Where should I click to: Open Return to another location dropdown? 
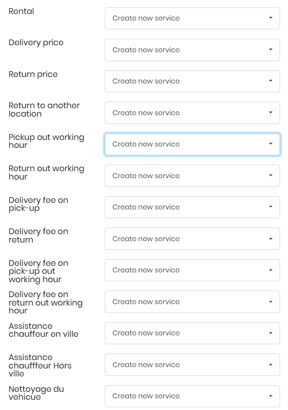click(192, 113)
